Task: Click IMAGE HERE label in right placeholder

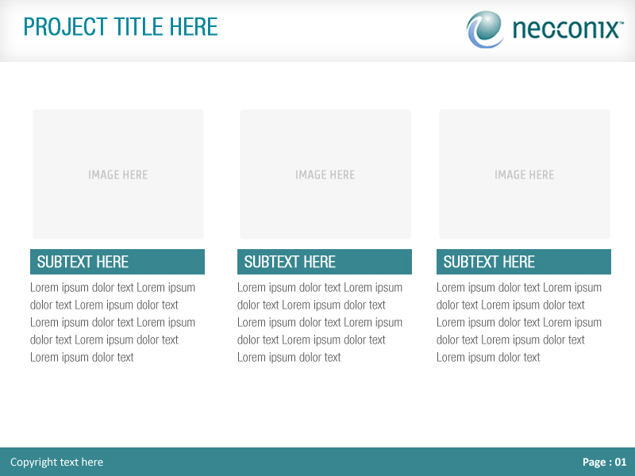Action: (x=525, y=175)
